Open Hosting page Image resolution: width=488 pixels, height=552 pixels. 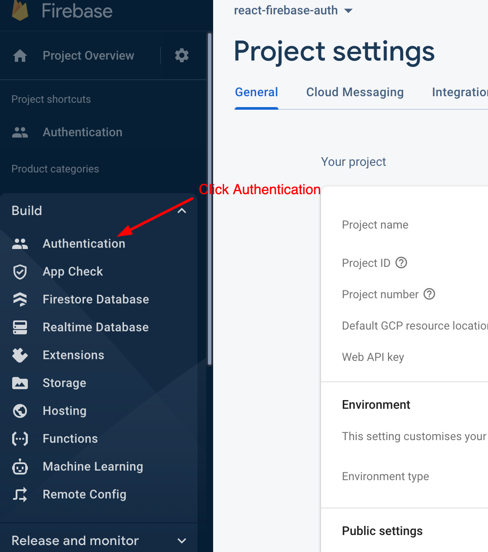[x=65, y=411]
